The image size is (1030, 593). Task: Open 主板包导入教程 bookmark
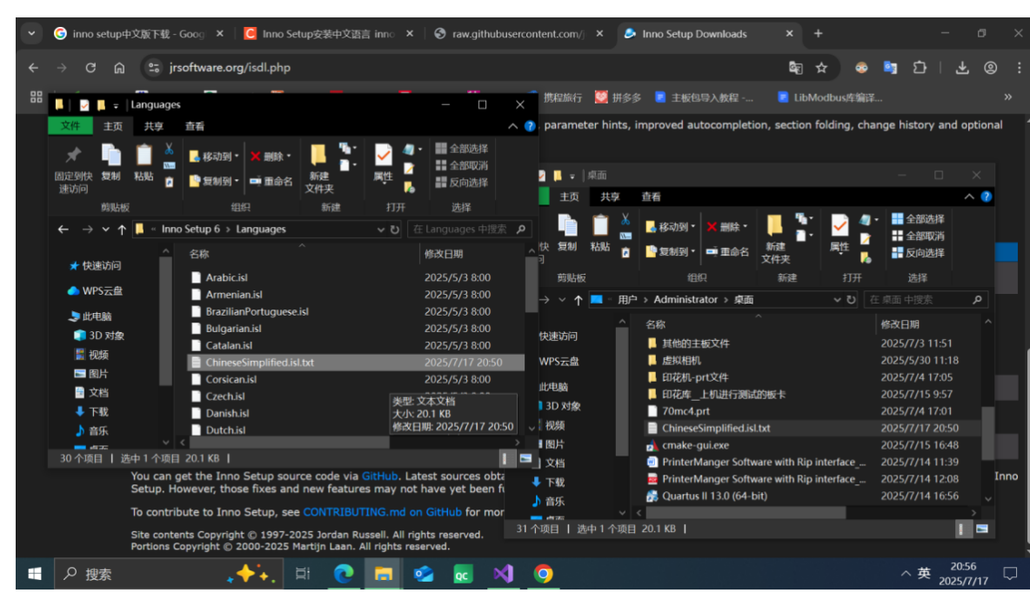click(x=705, y=97)
